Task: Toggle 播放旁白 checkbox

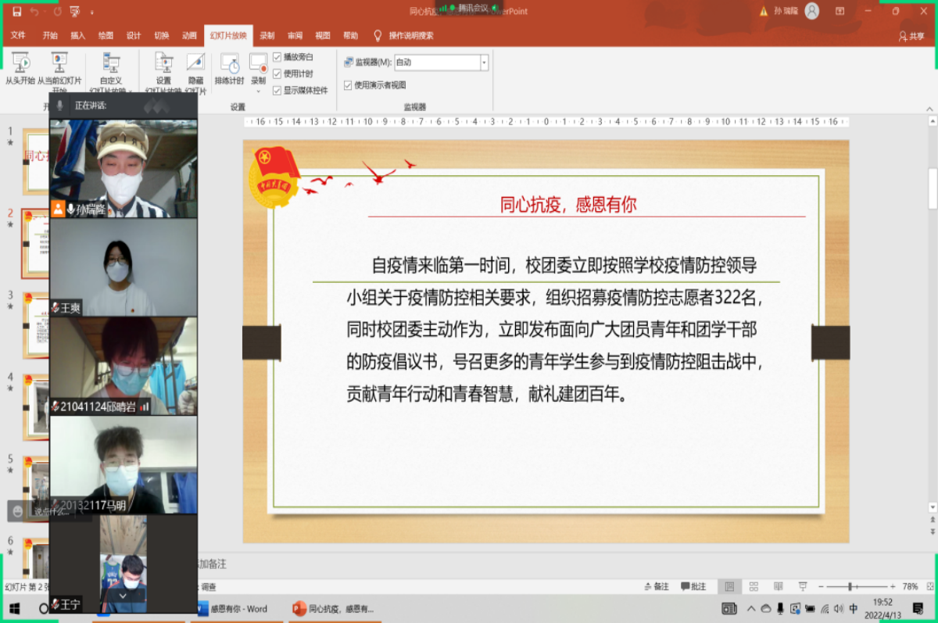Action: pyautogui.click(x=277, y=57)
